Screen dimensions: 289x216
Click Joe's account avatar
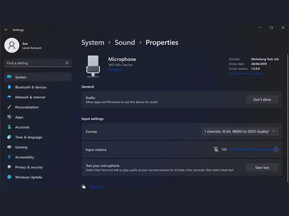pyautogui.click(x=12, y=45)
